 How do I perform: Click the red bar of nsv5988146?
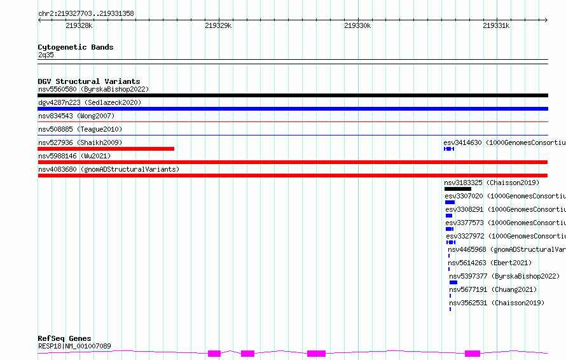click(293, 162)
